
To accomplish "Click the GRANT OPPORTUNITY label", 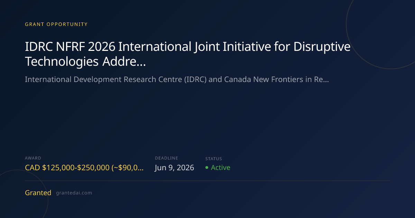I will click(56, 24).
